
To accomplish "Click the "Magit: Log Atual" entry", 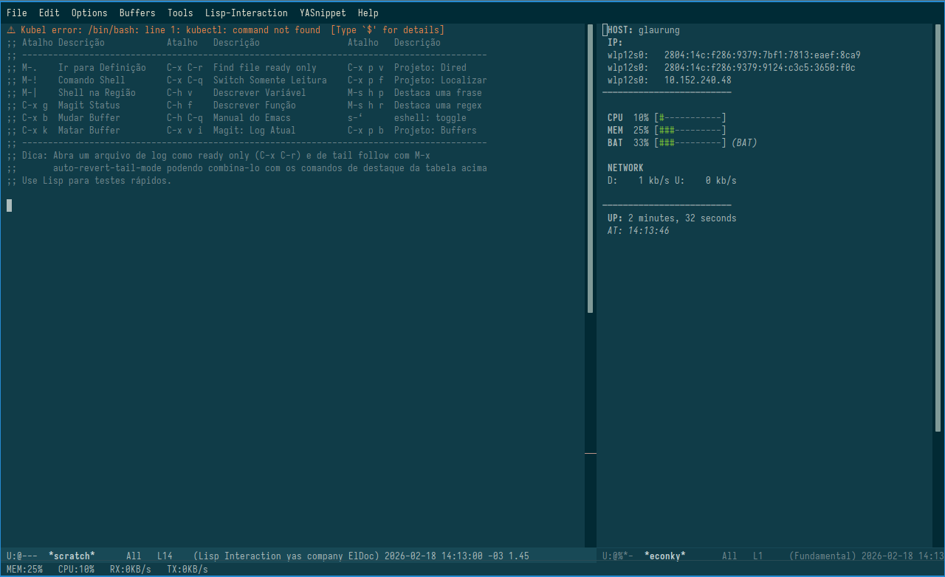I will [x=255, y=131].
